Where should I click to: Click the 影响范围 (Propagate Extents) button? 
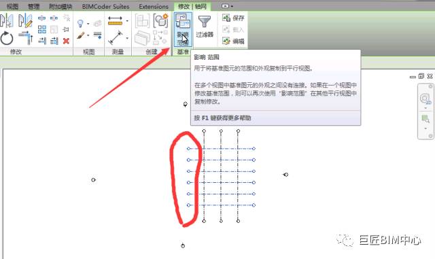[183, 29]
